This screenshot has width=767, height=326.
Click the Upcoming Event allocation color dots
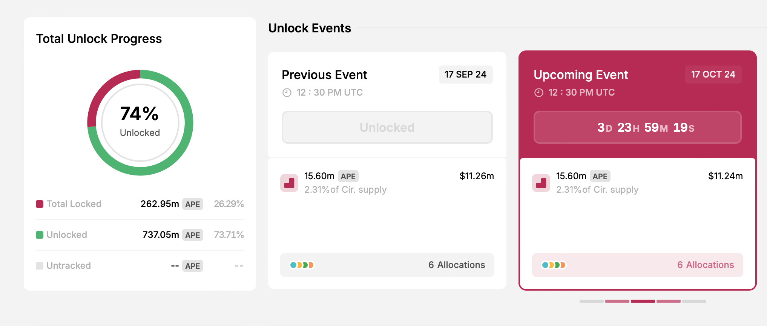(x=554, y=265)
